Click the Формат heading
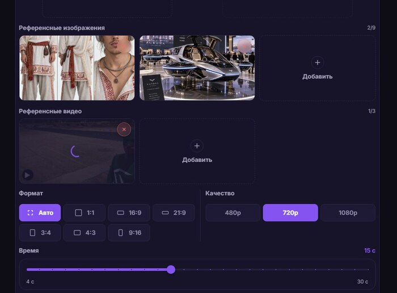 pos(31,194)
